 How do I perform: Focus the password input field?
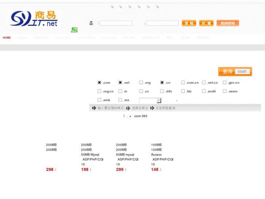pos(163,23)
